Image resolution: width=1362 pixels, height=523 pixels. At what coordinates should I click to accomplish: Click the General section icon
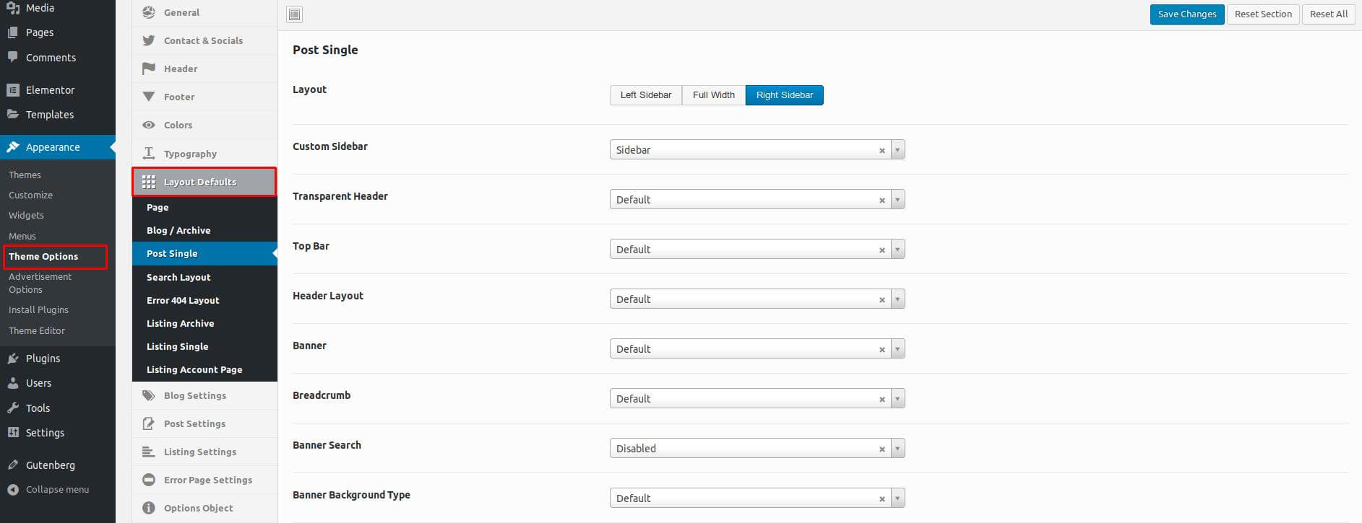(149, 12)
